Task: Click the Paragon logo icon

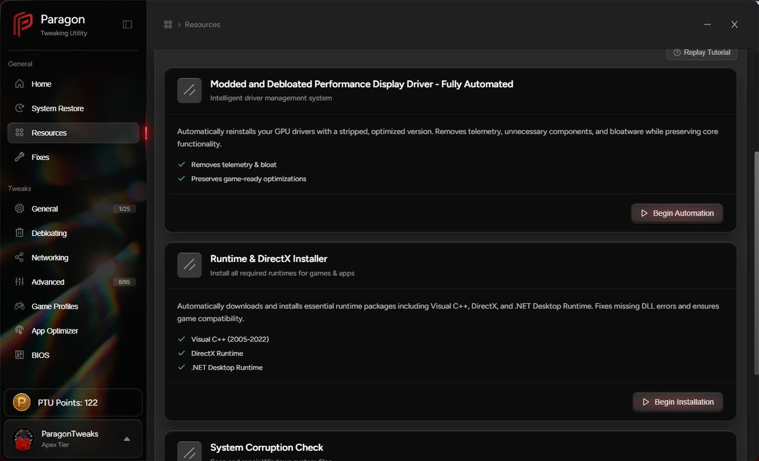Action: click(23, 25)
